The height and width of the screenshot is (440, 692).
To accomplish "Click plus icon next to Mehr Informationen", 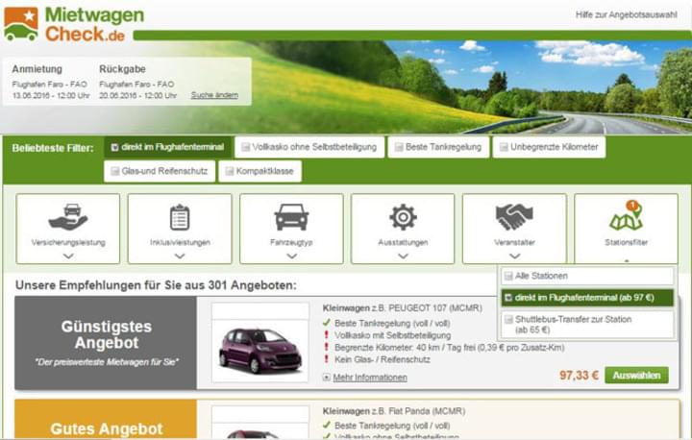I will coord(327,378).
